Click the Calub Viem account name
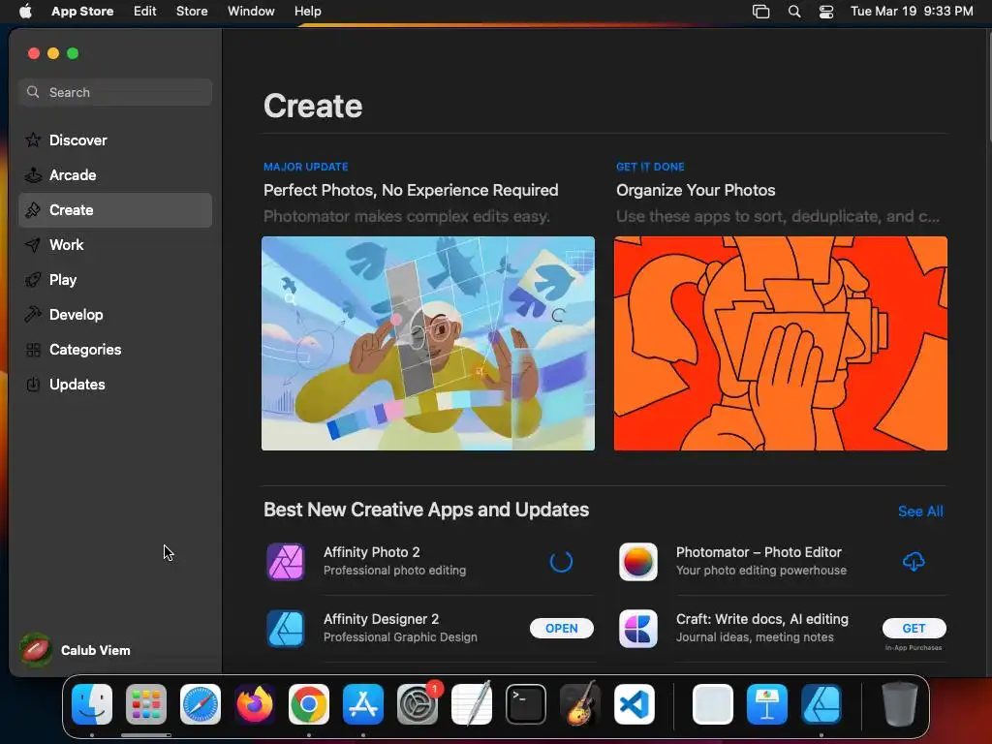The width and height of the screenshot is (992, 744). 96,650
